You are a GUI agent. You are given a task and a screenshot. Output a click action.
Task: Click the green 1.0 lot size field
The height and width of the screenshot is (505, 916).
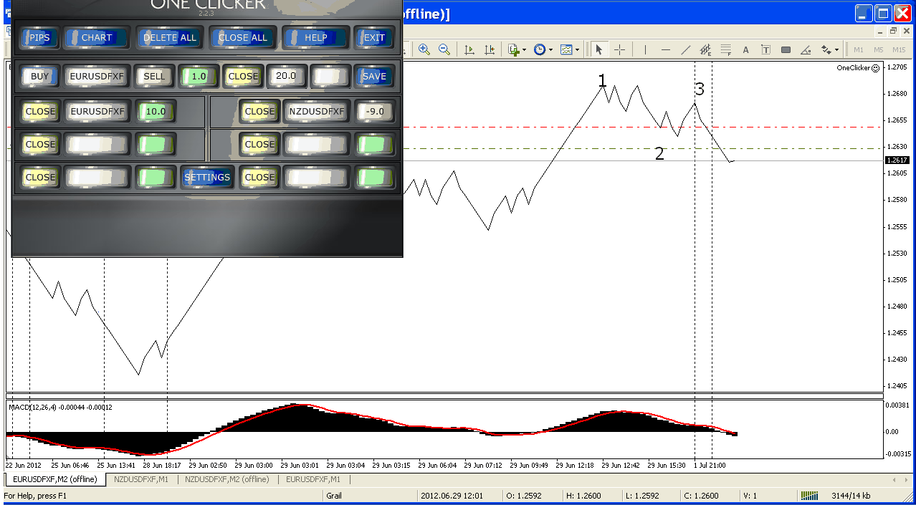coord(199,76)
